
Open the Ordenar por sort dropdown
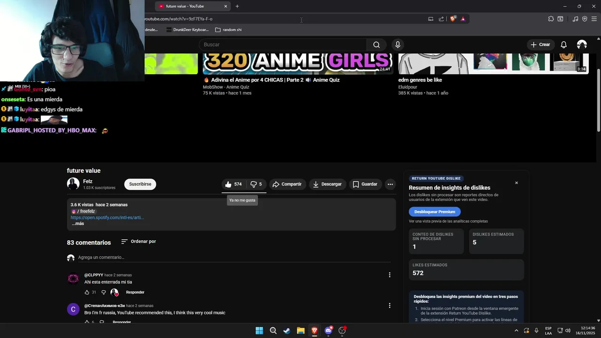(139, 241)
